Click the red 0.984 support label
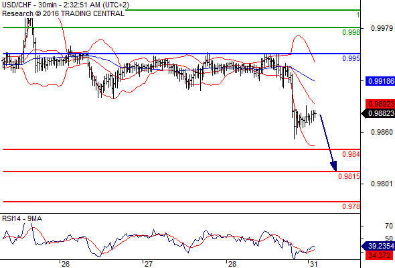The height and width of the screenshot is (268, 395). (x=351, y=154)
